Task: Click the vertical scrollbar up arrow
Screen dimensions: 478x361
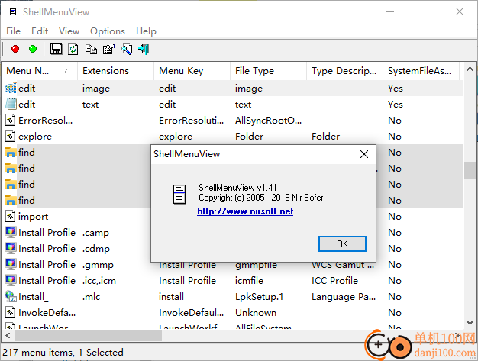Action: (470, 69)
